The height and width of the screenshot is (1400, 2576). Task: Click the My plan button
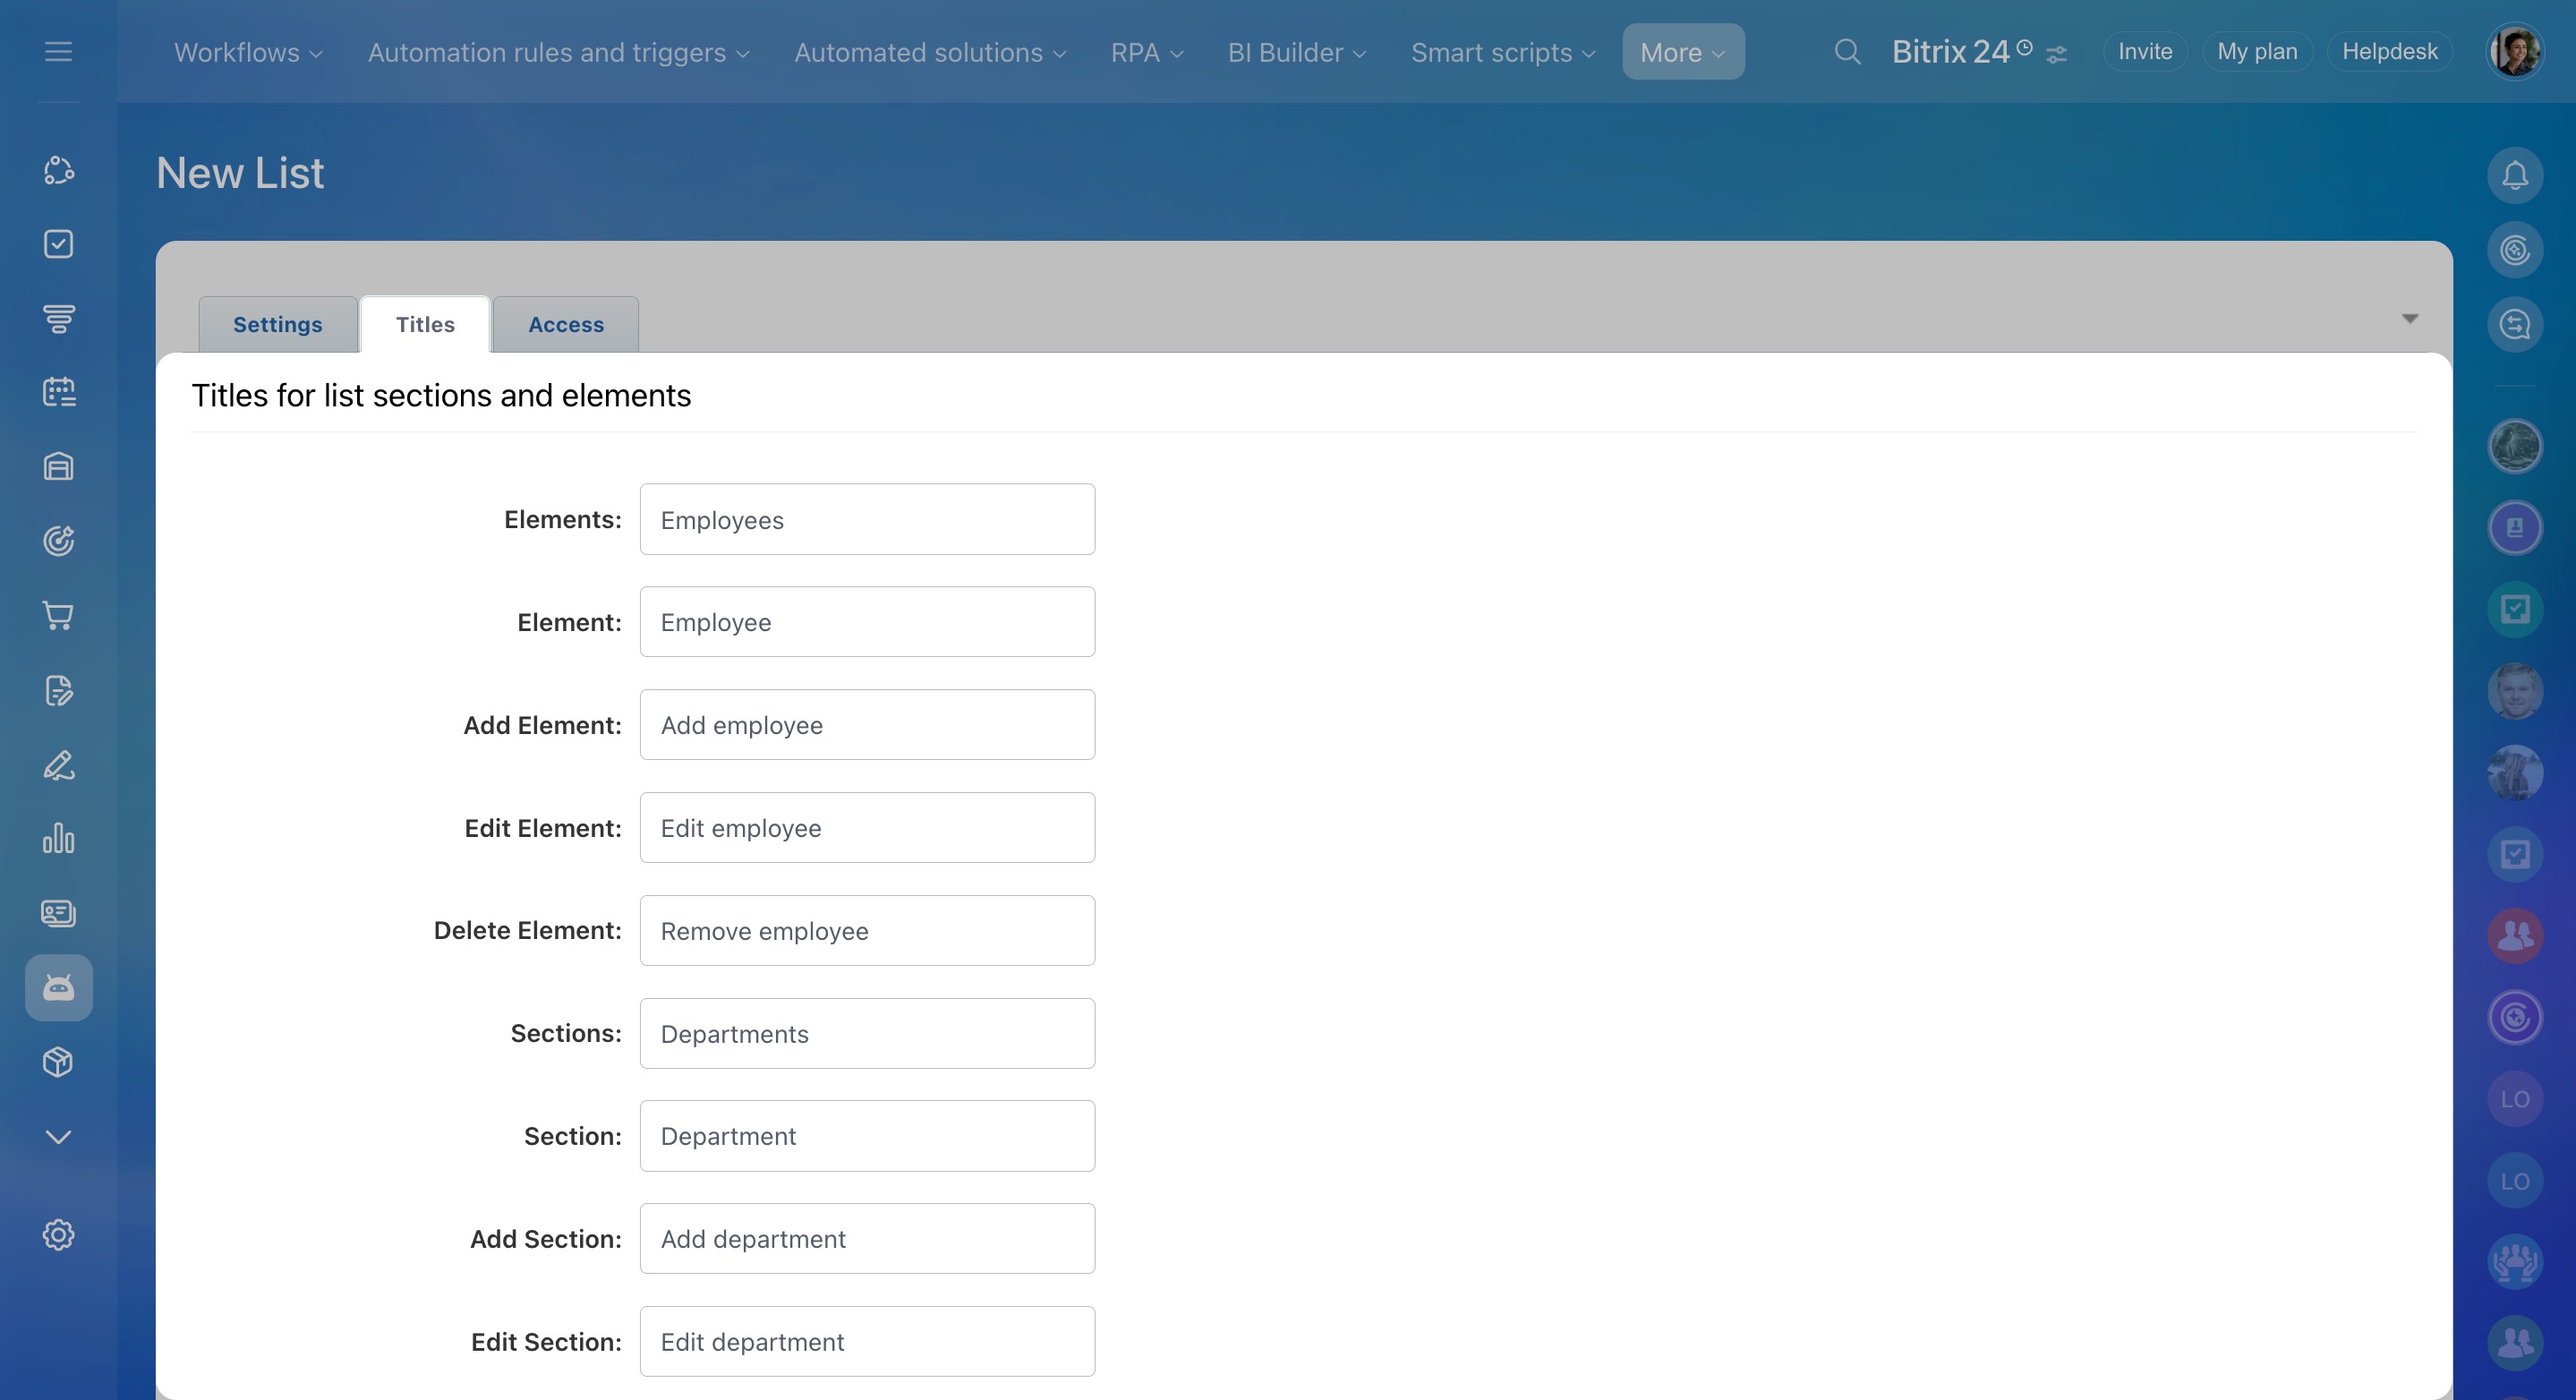[2257, 51]
